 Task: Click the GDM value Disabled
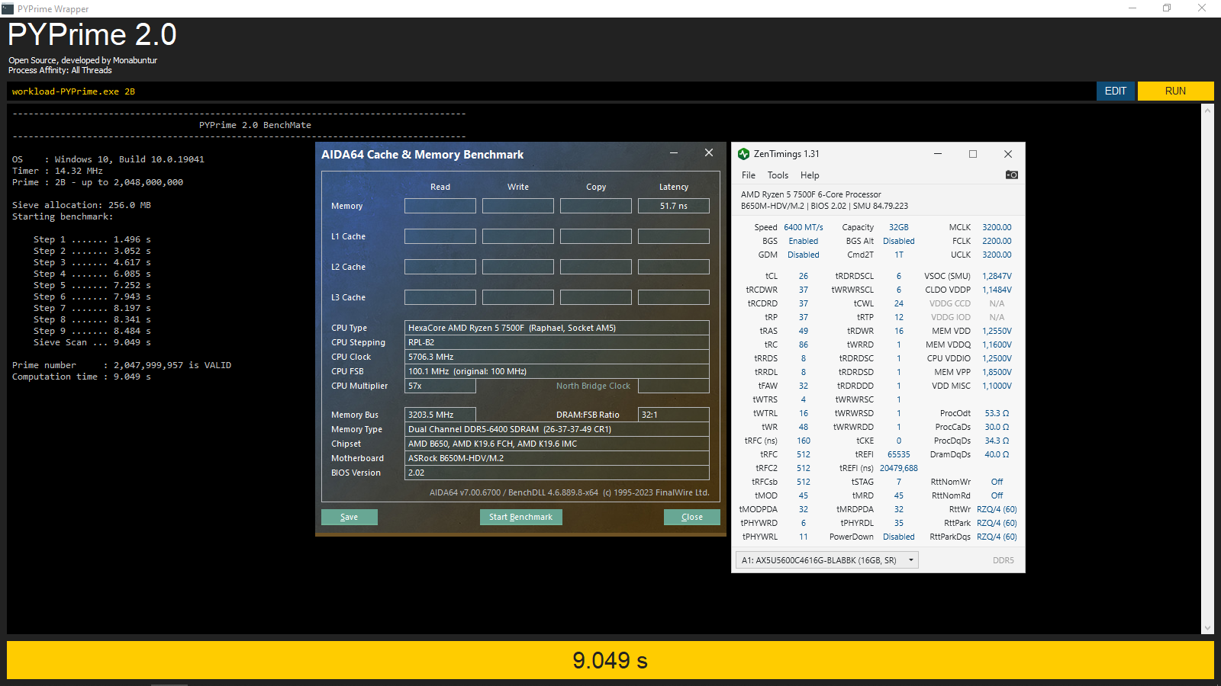point(804,255)
